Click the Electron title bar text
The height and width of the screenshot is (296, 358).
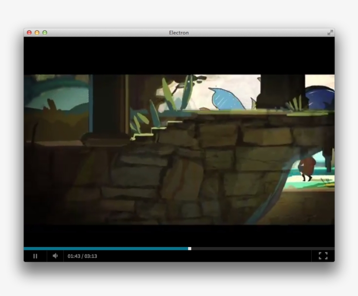pyautogui.click(x=179, y=32)
